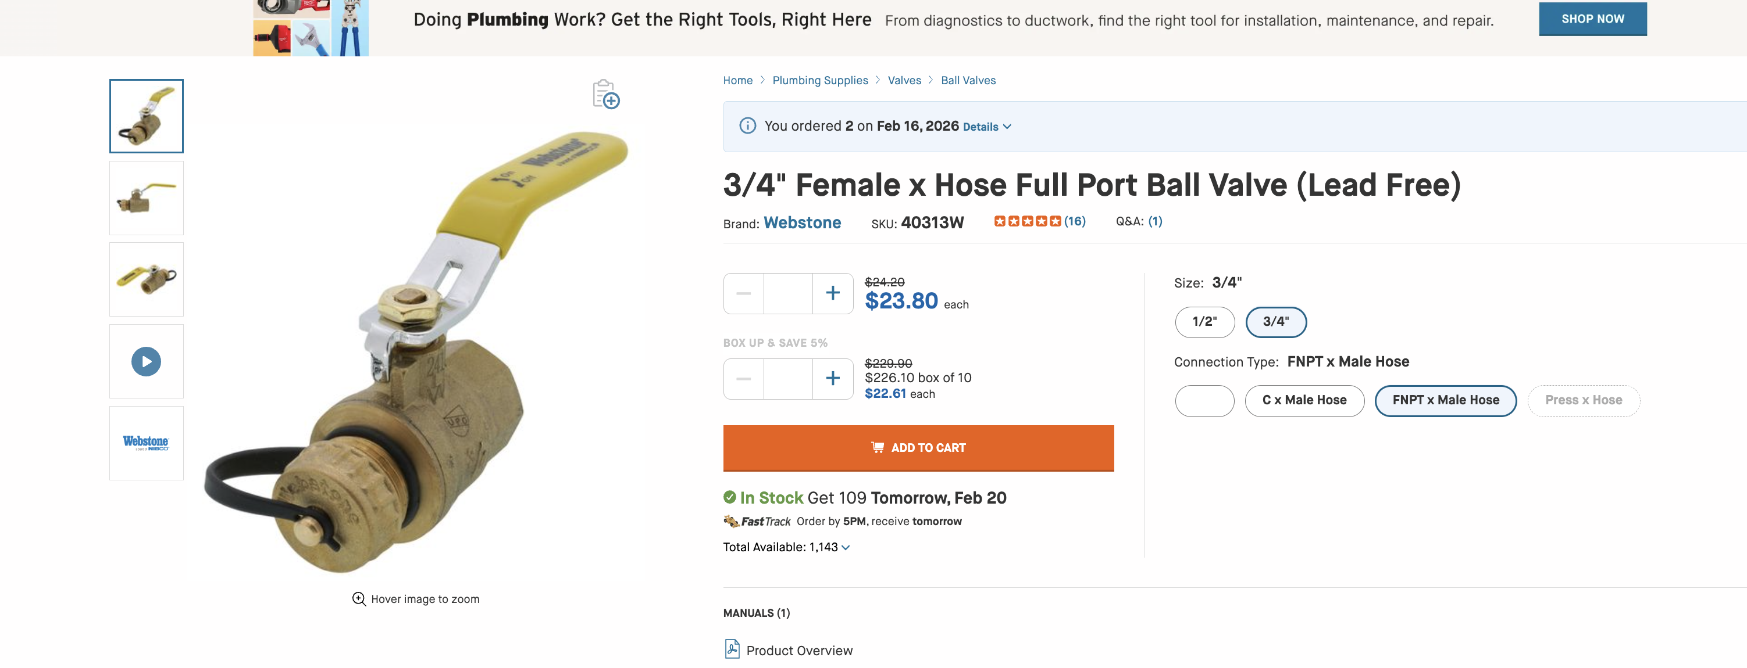
Task: Go to Ball Valves breadcrumb
Action: click(968, 81)
